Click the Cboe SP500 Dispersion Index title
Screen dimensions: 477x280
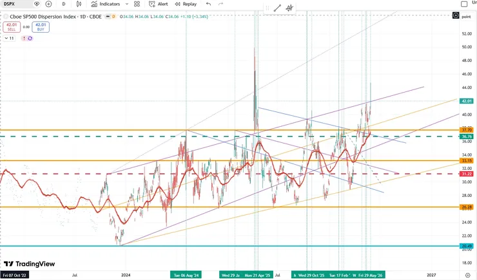55,17
